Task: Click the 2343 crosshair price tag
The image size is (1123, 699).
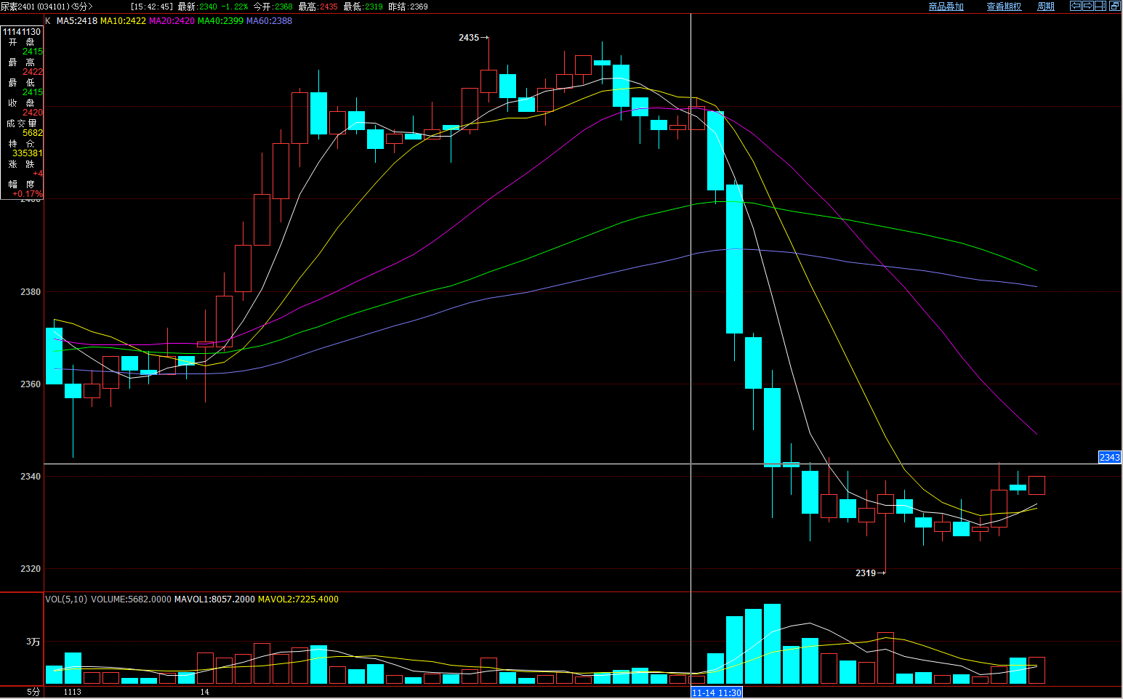Action: click(x=1109, y=457)
